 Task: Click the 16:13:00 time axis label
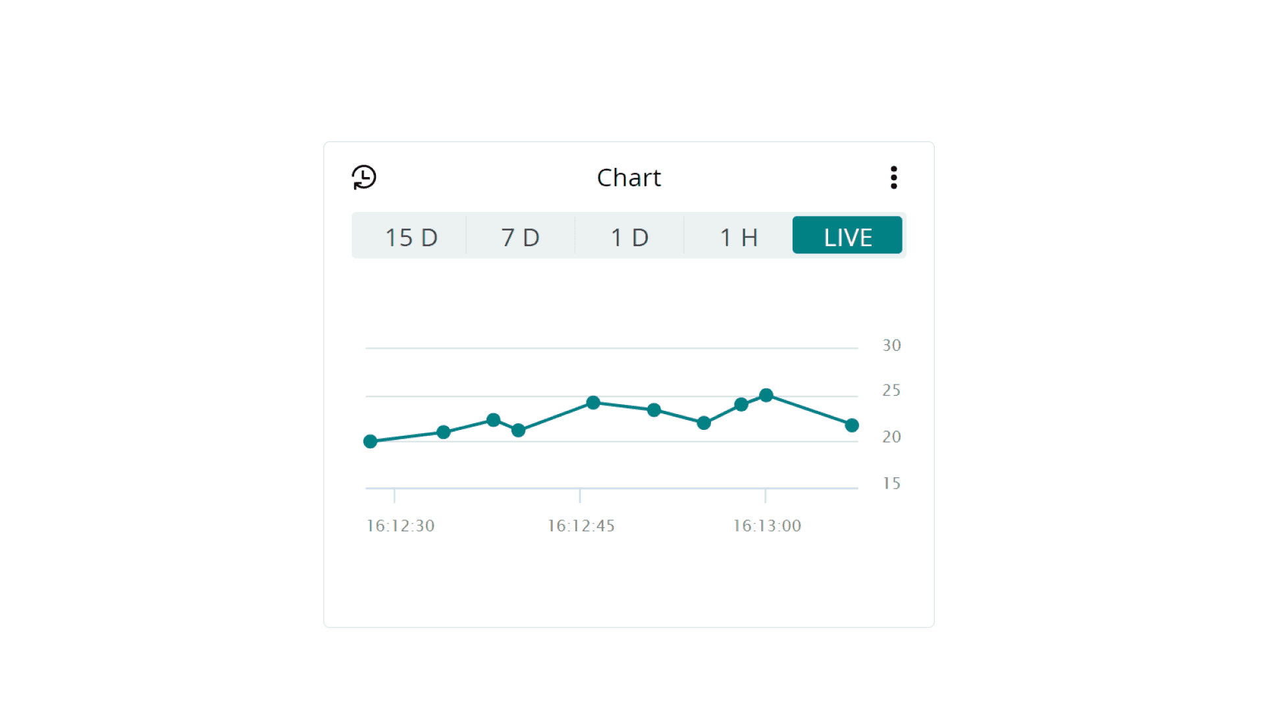coord(767,525)
